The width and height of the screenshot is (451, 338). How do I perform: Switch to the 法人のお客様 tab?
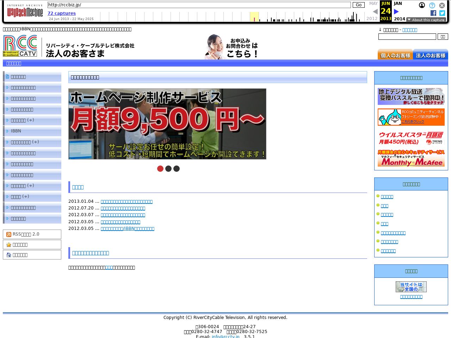[431, 54]
